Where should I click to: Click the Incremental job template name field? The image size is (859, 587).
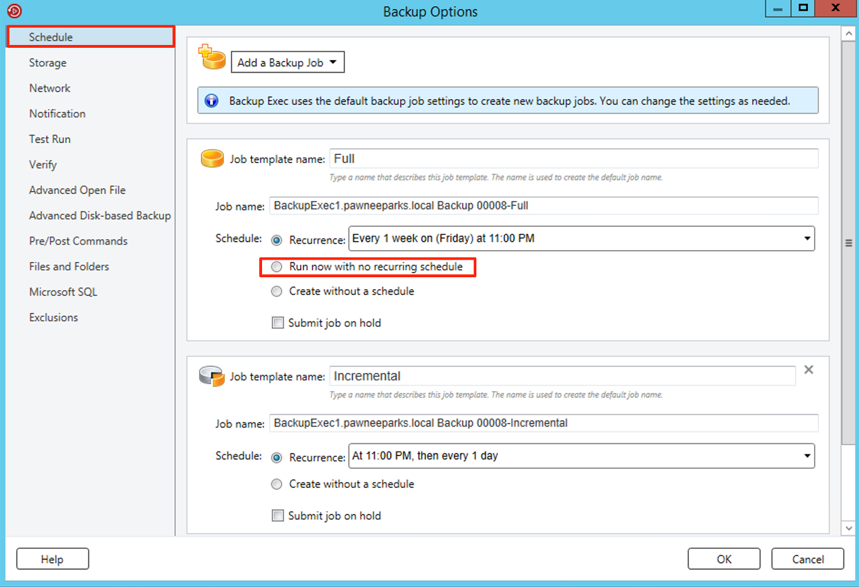[x=562, y=376]
